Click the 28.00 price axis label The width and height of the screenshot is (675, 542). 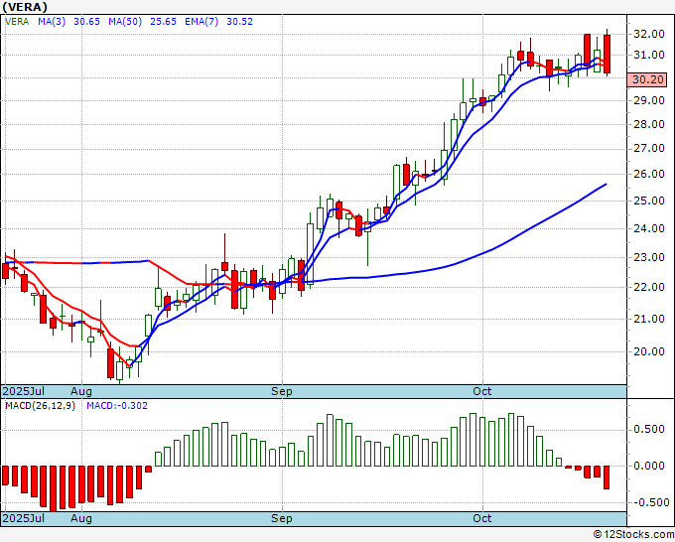[649, 124]
